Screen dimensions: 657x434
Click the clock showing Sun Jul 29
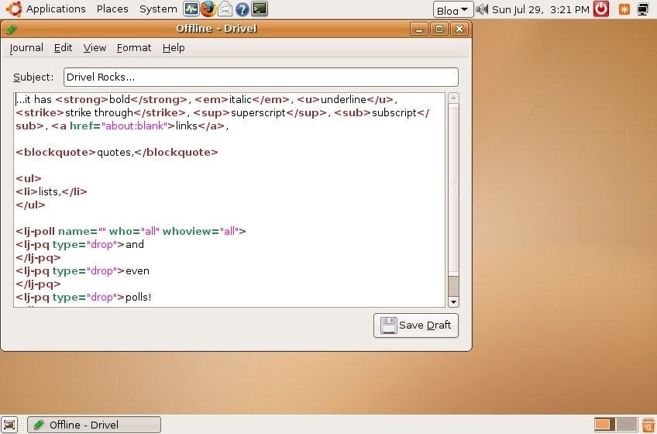(x=541, y=9)
